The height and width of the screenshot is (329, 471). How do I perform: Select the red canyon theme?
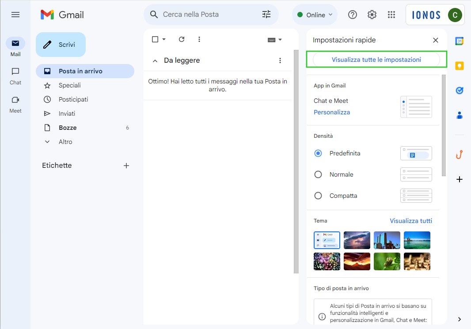357,261
